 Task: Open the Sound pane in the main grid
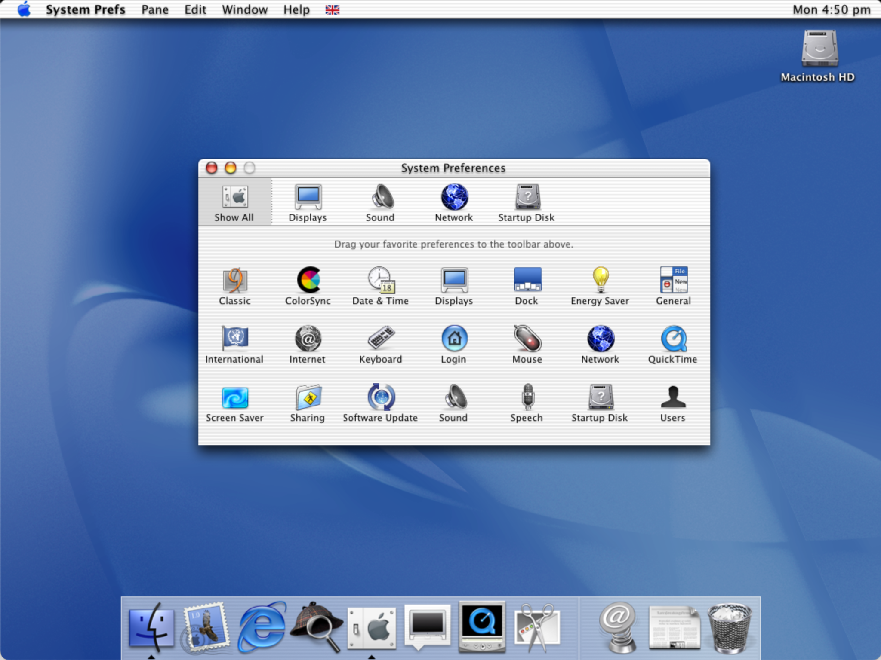coord(454,403)
